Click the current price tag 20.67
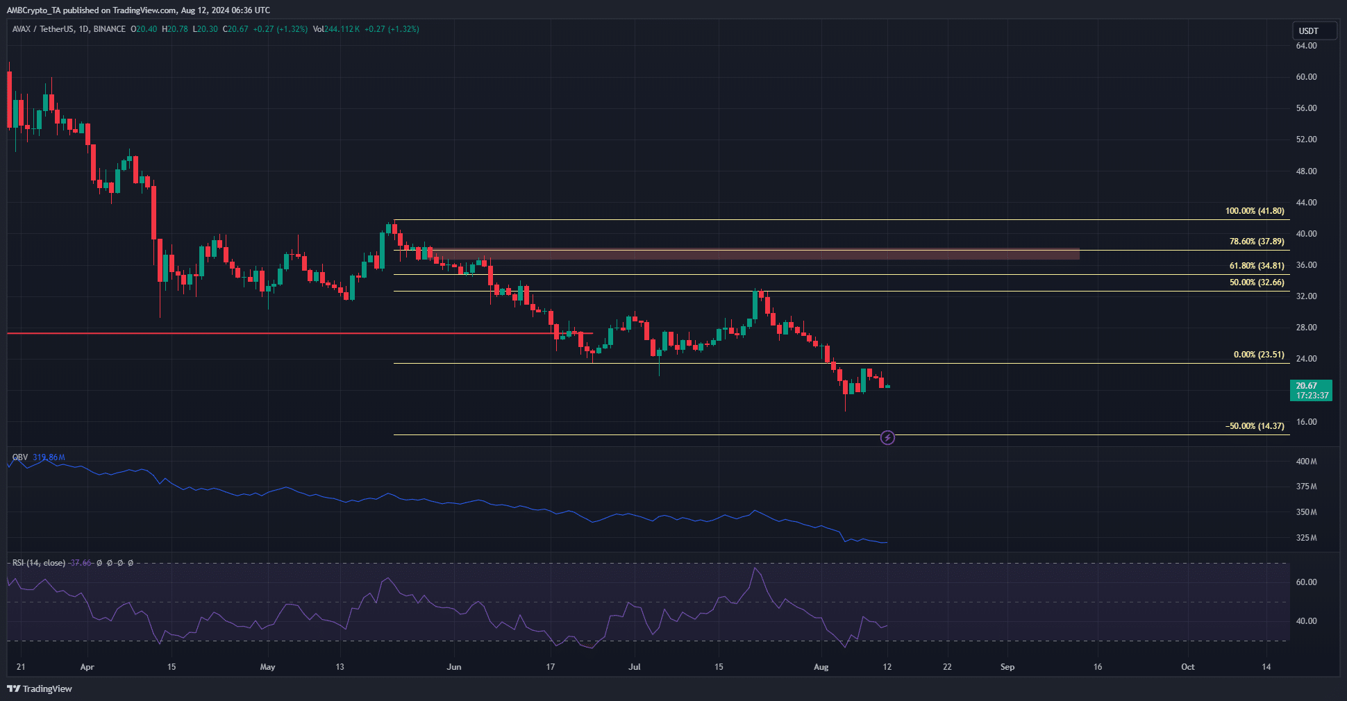This screenshot has height=701, width=1347. pyautogui.click(x=1311, y=390)
